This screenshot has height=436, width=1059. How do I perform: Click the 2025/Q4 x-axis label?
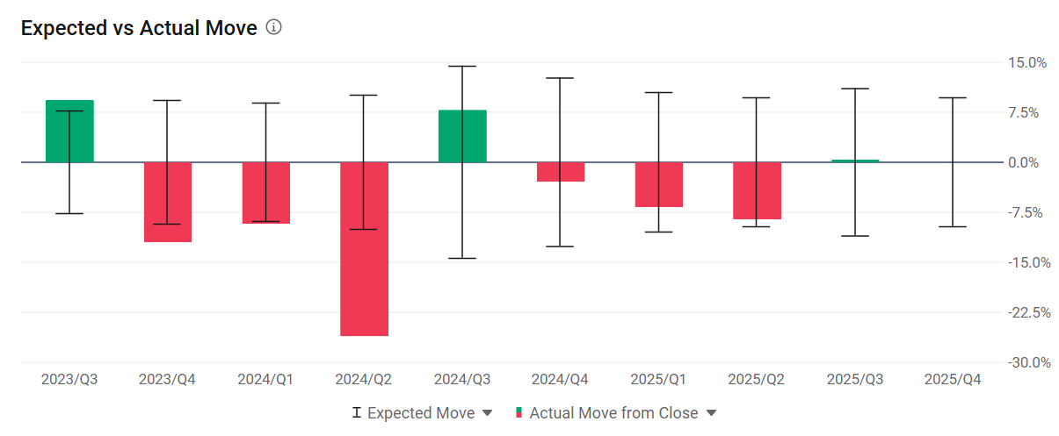953,380
